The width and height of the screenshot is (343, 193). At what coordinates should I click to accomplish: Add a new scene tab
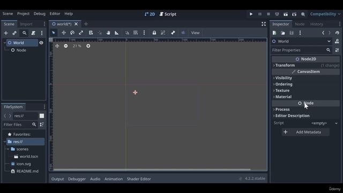point(86,24)
